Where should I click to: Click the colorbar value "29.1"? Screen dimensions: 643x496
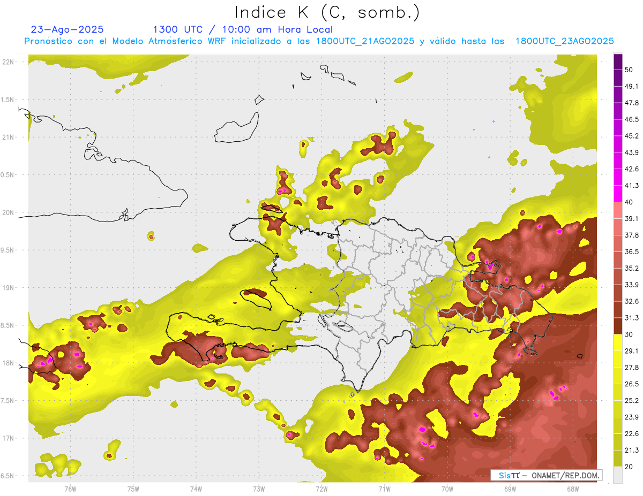(x=632, y=351)
